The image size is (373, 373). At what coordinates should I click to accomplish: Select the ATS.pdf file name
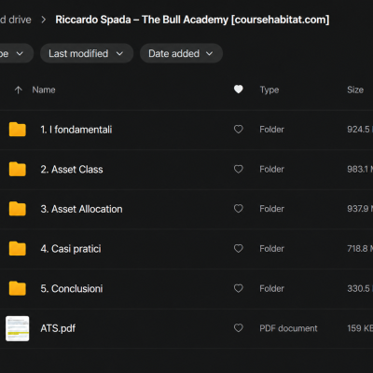tap(58, 328)
